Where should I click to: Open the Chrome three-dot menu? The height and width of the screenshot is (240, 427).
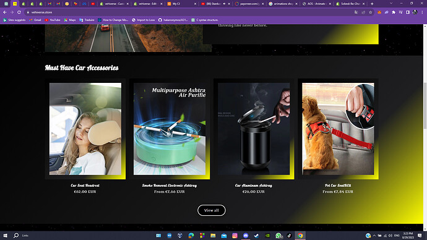pos(423,12)
